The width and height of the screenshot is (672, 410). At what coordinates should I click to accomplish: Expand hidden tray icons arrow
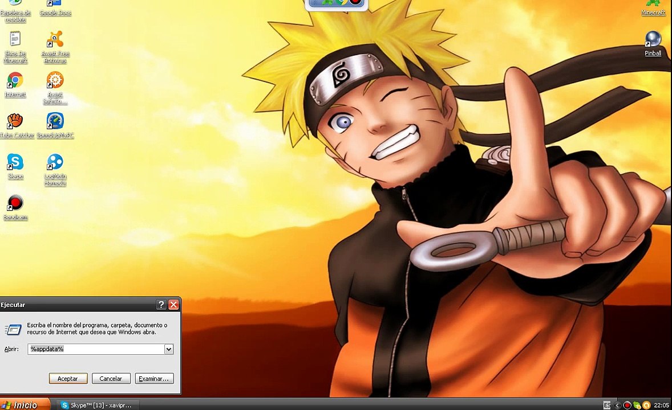click(x=618, y=405)
